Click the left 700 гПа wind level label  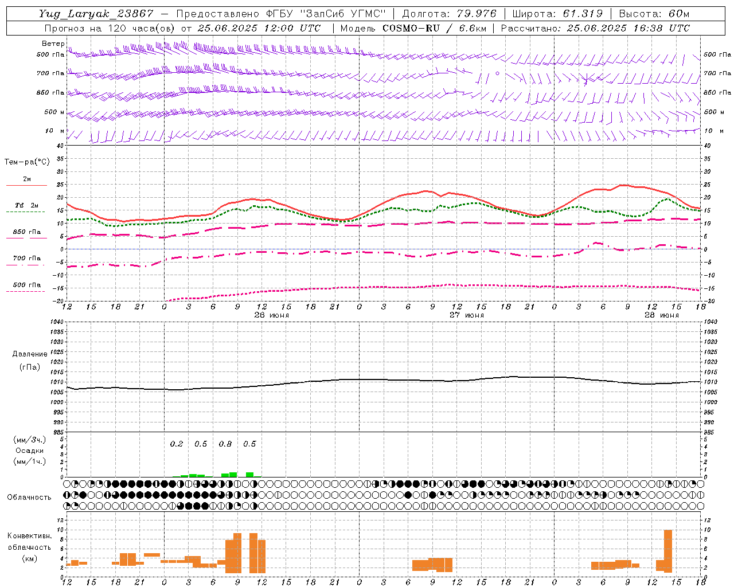[x=50, y=73]
